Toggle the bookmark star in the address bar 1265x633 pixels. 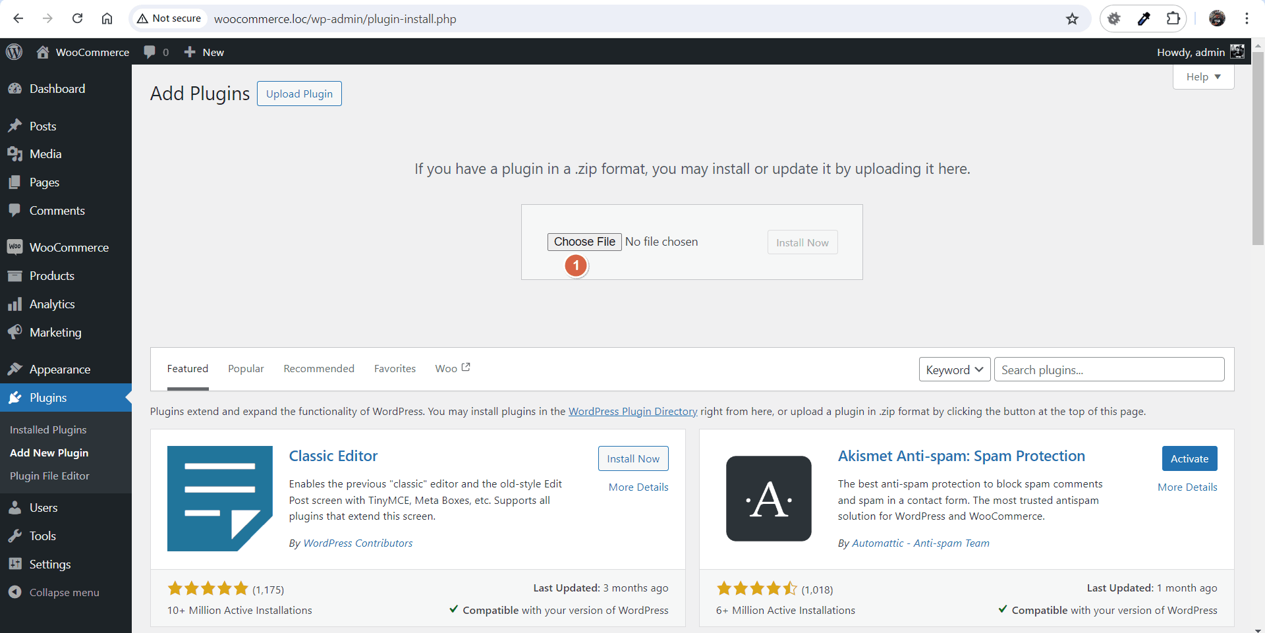tap(1073, 18)
